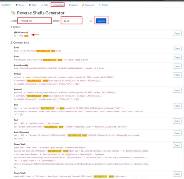Copy the Bash exec 196 command
The image size is (184, 179).
[x=177, y=57]
